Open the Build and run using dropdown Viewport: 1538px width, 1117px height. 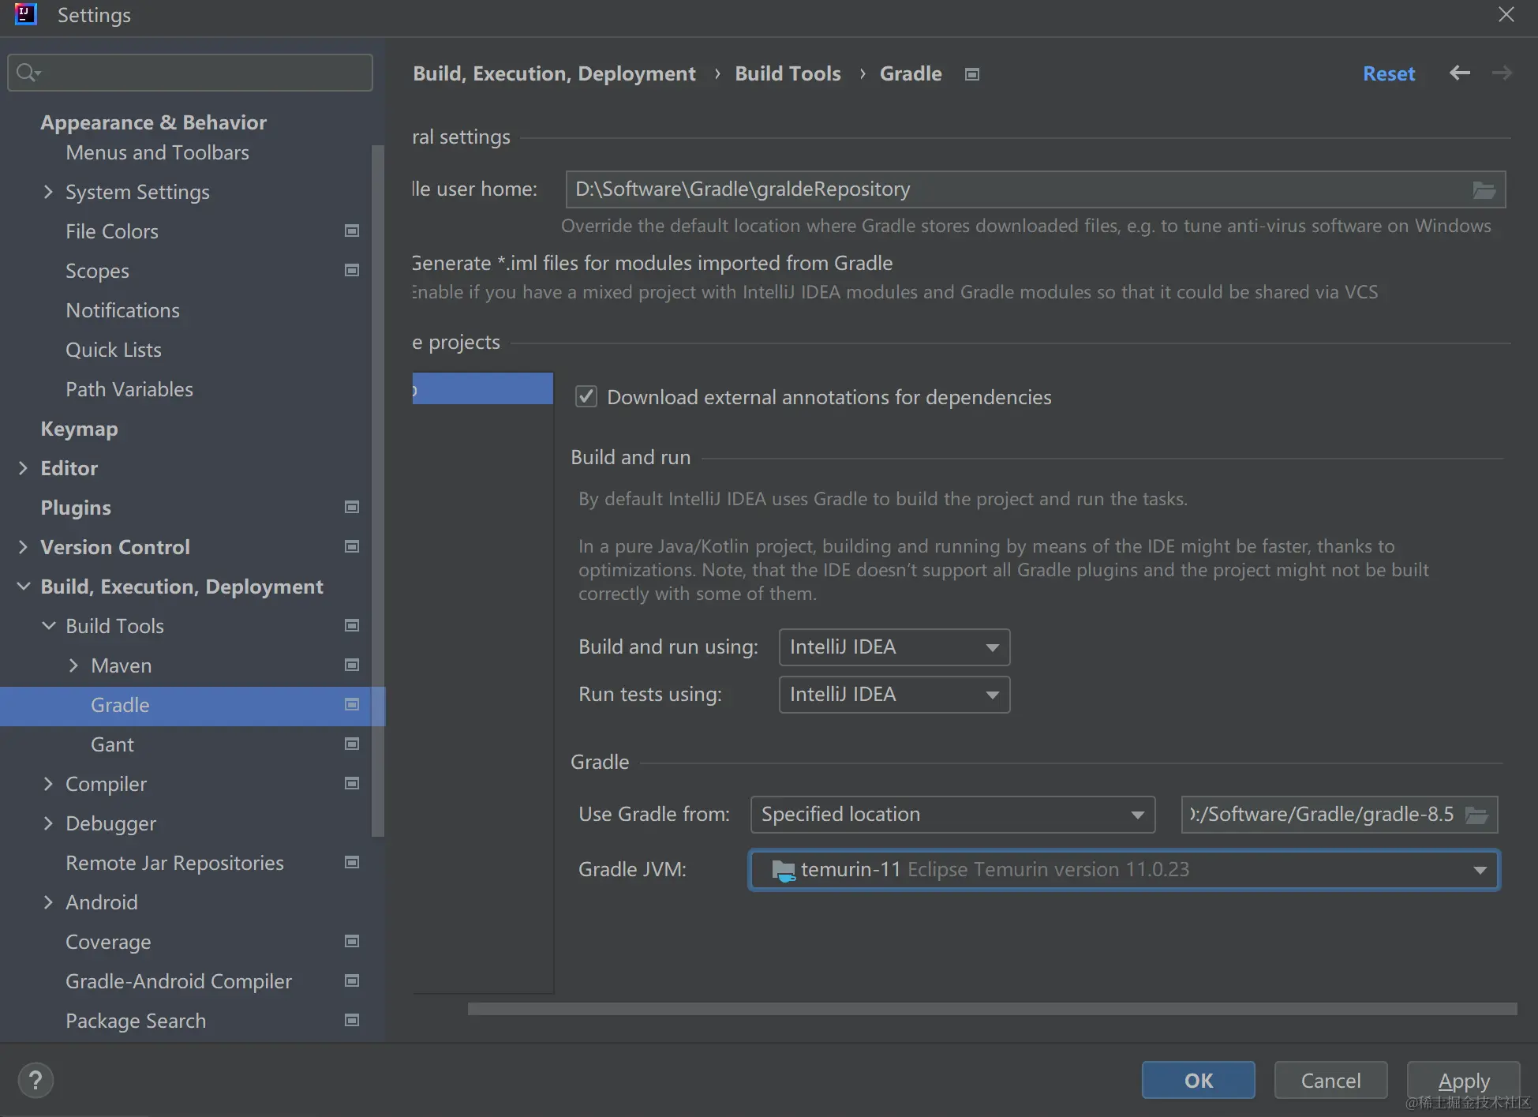894,647
